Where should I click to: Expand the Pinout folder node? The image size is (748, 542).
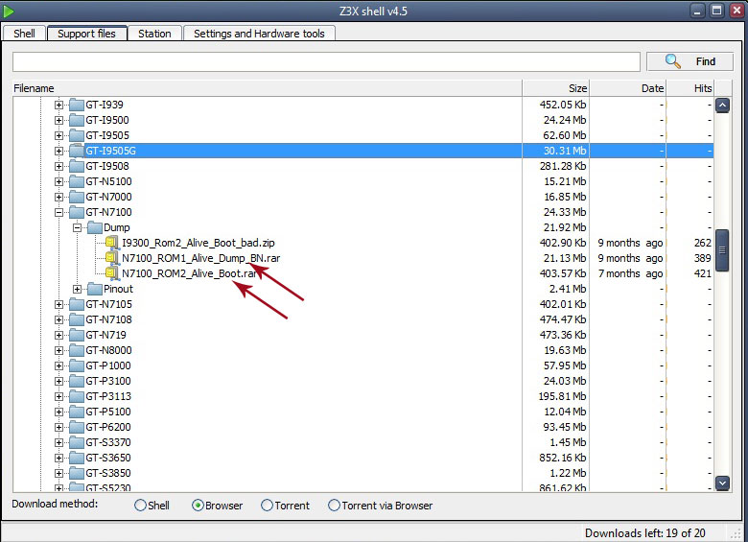point(77,289)
